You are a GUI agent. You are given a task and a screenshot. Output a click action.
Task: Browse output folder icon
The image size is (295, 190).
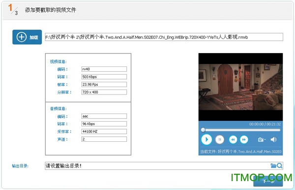273,166
